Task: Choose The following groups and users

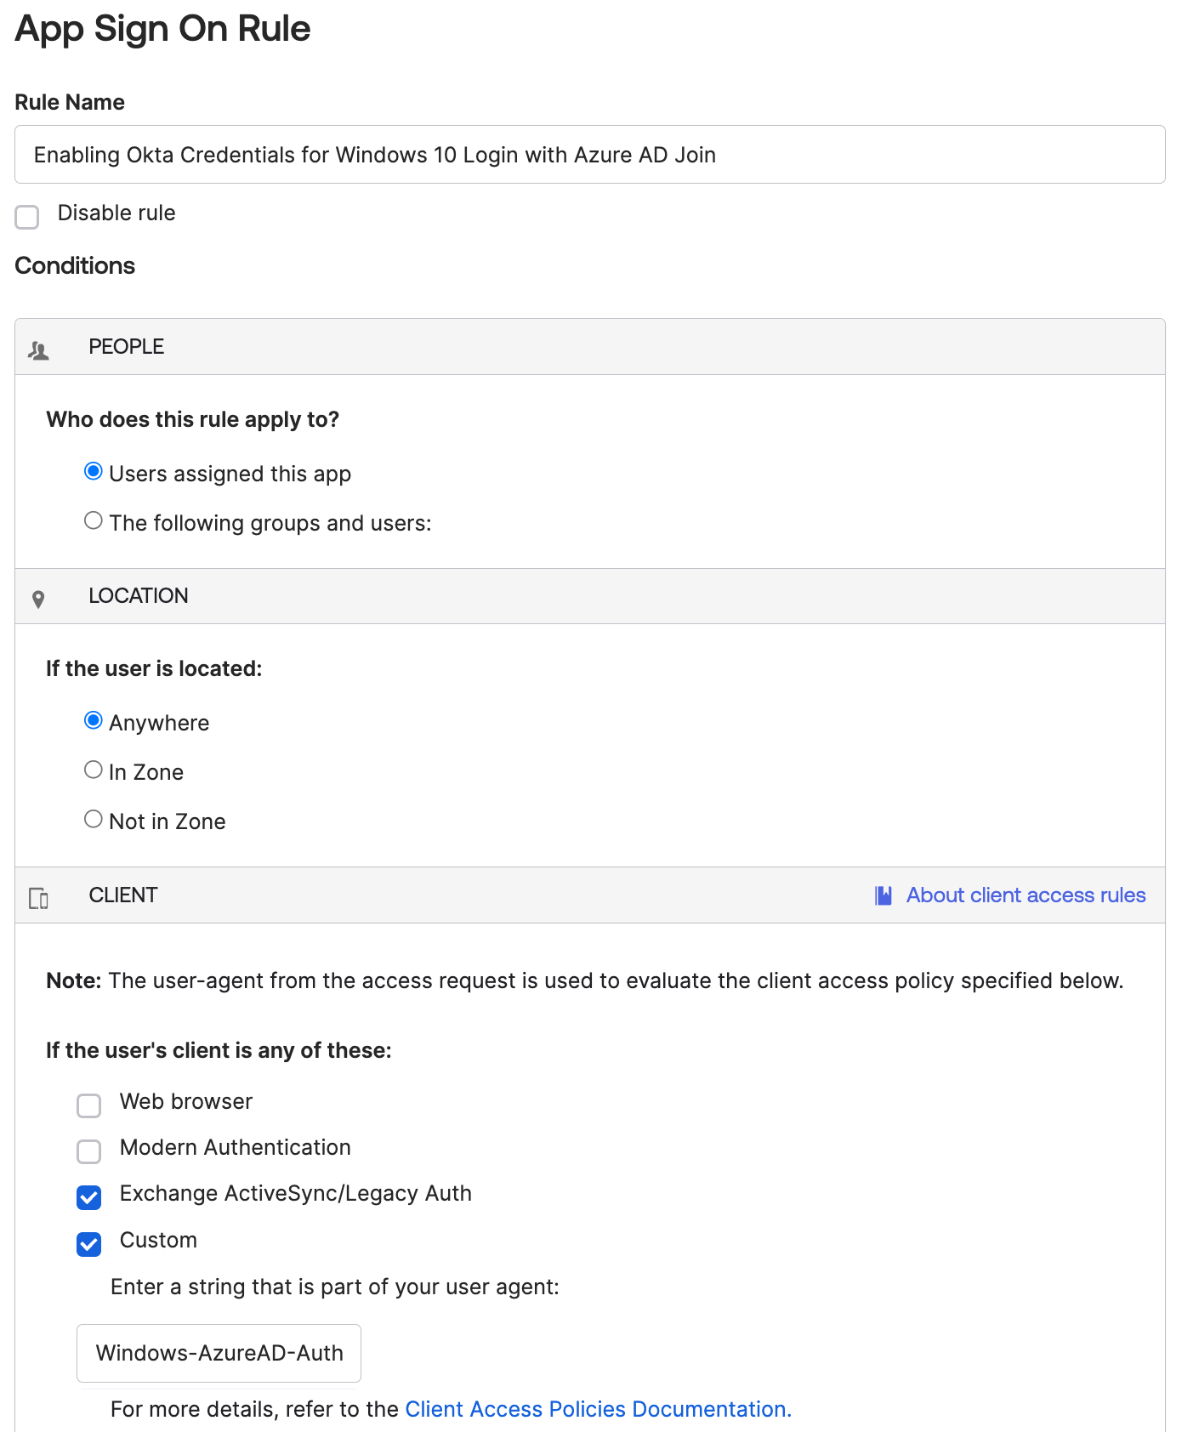Action: point(94,520)
